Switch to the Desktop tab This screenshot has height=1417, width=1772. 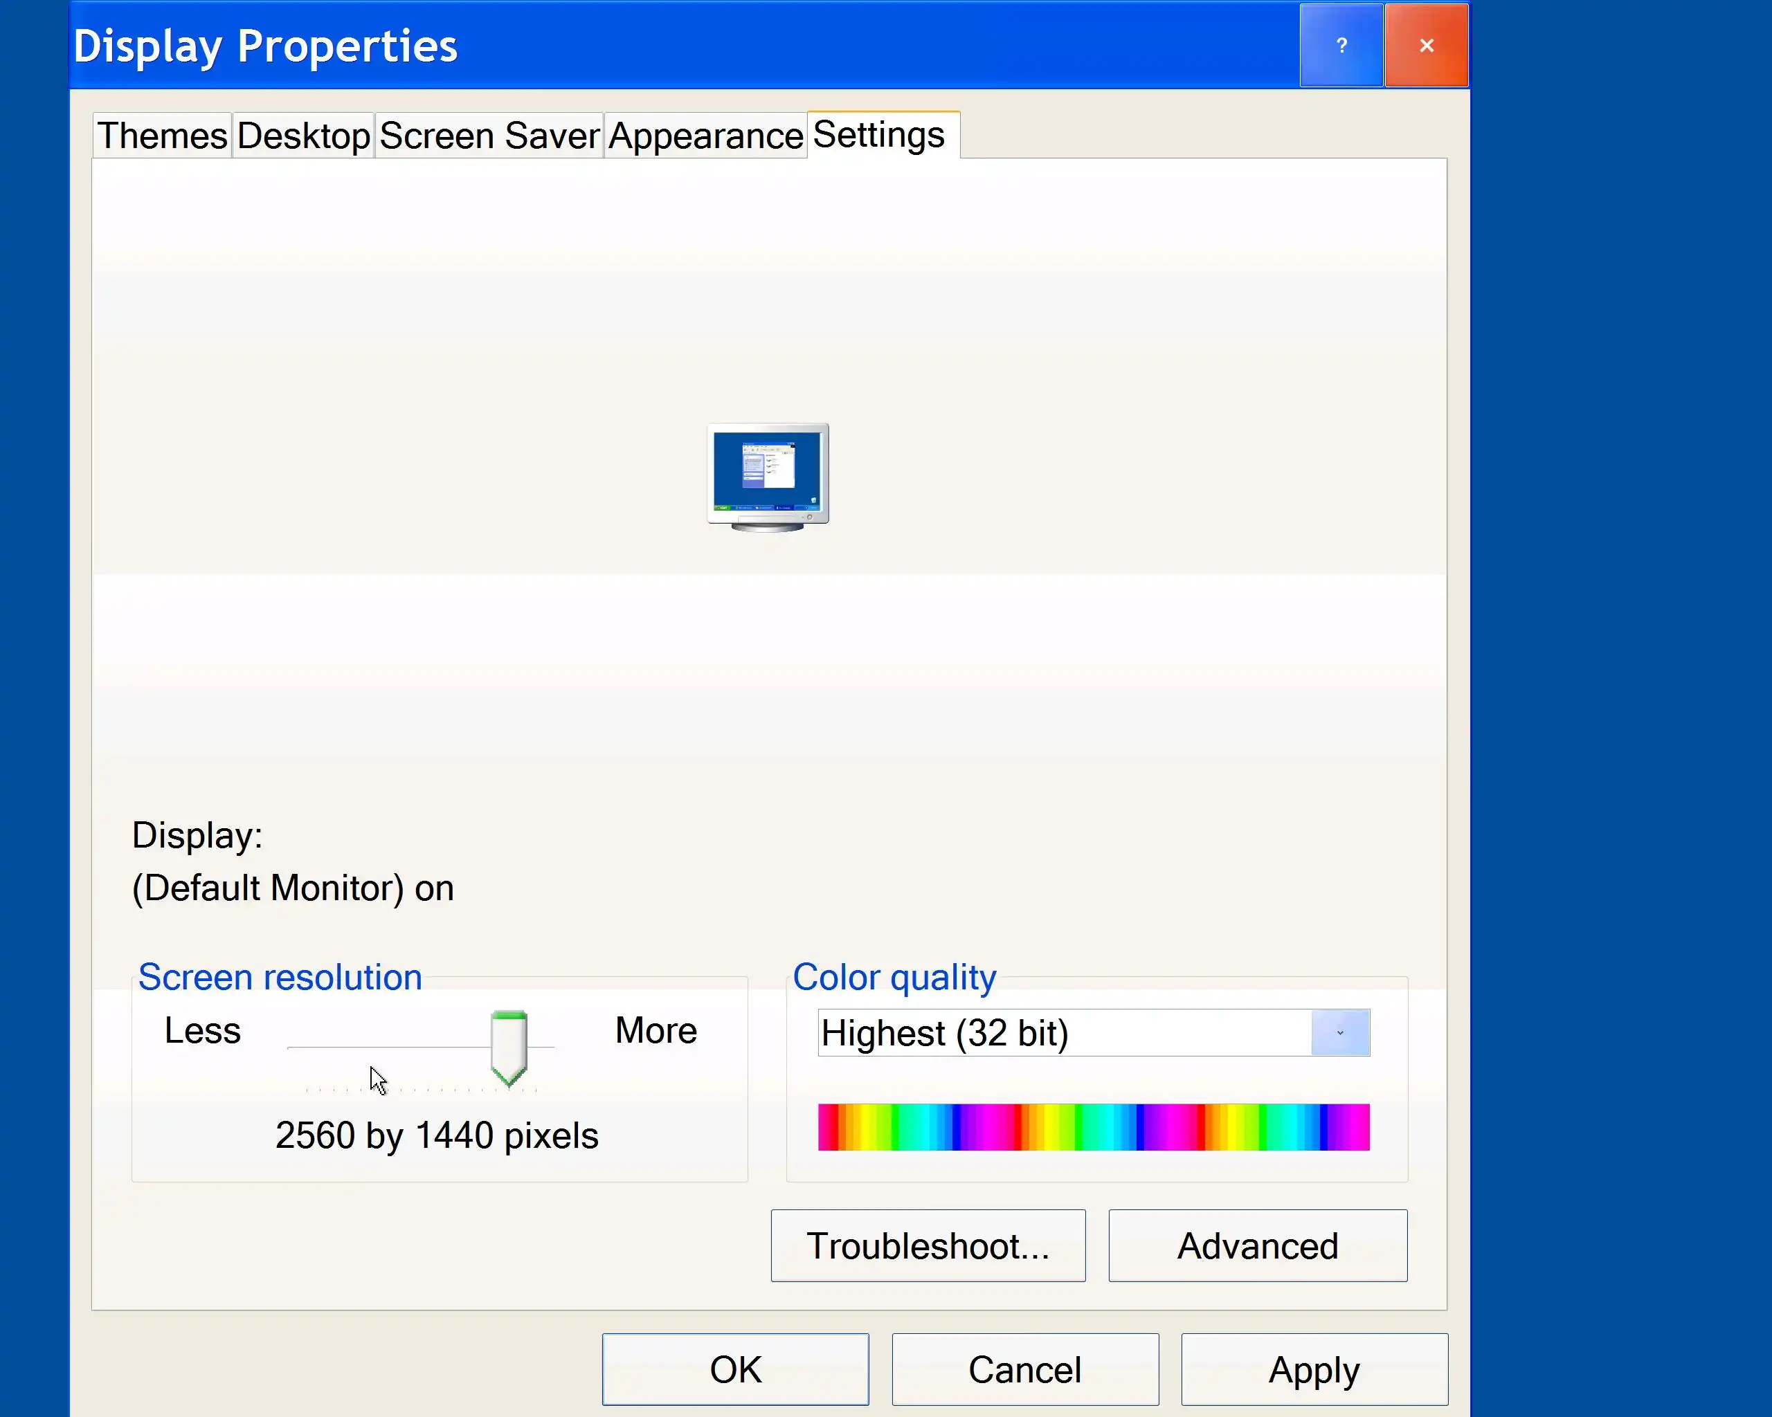point(303,136)
